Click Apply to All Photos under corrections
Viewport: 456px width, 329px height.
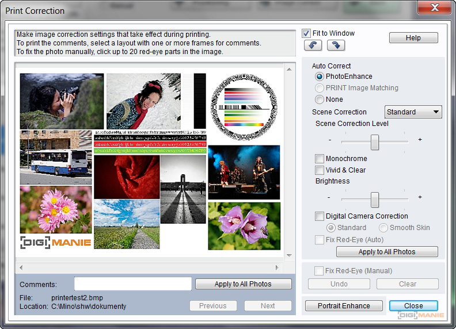(x=387, y=252)
